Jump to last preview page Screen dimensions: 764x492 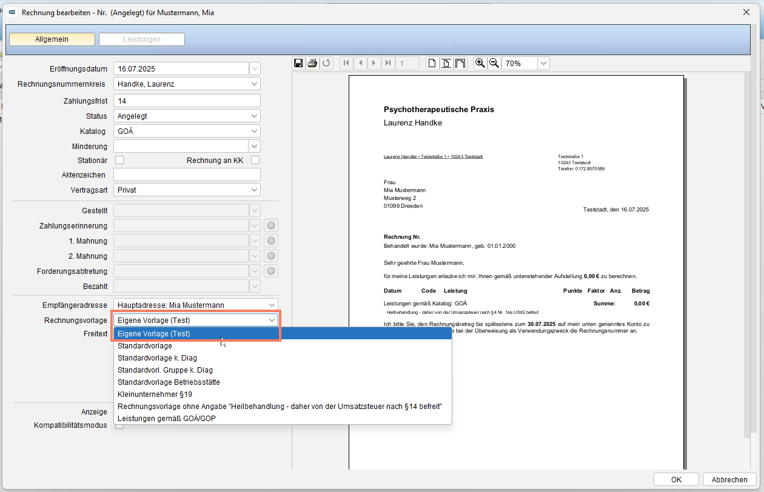pyautogui.click(x=388, y=63)
